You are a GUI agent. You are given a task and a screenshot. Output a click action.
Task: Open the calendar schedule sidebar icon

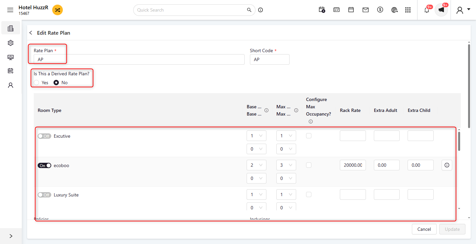pyautogui.click(x=11, y=71)
